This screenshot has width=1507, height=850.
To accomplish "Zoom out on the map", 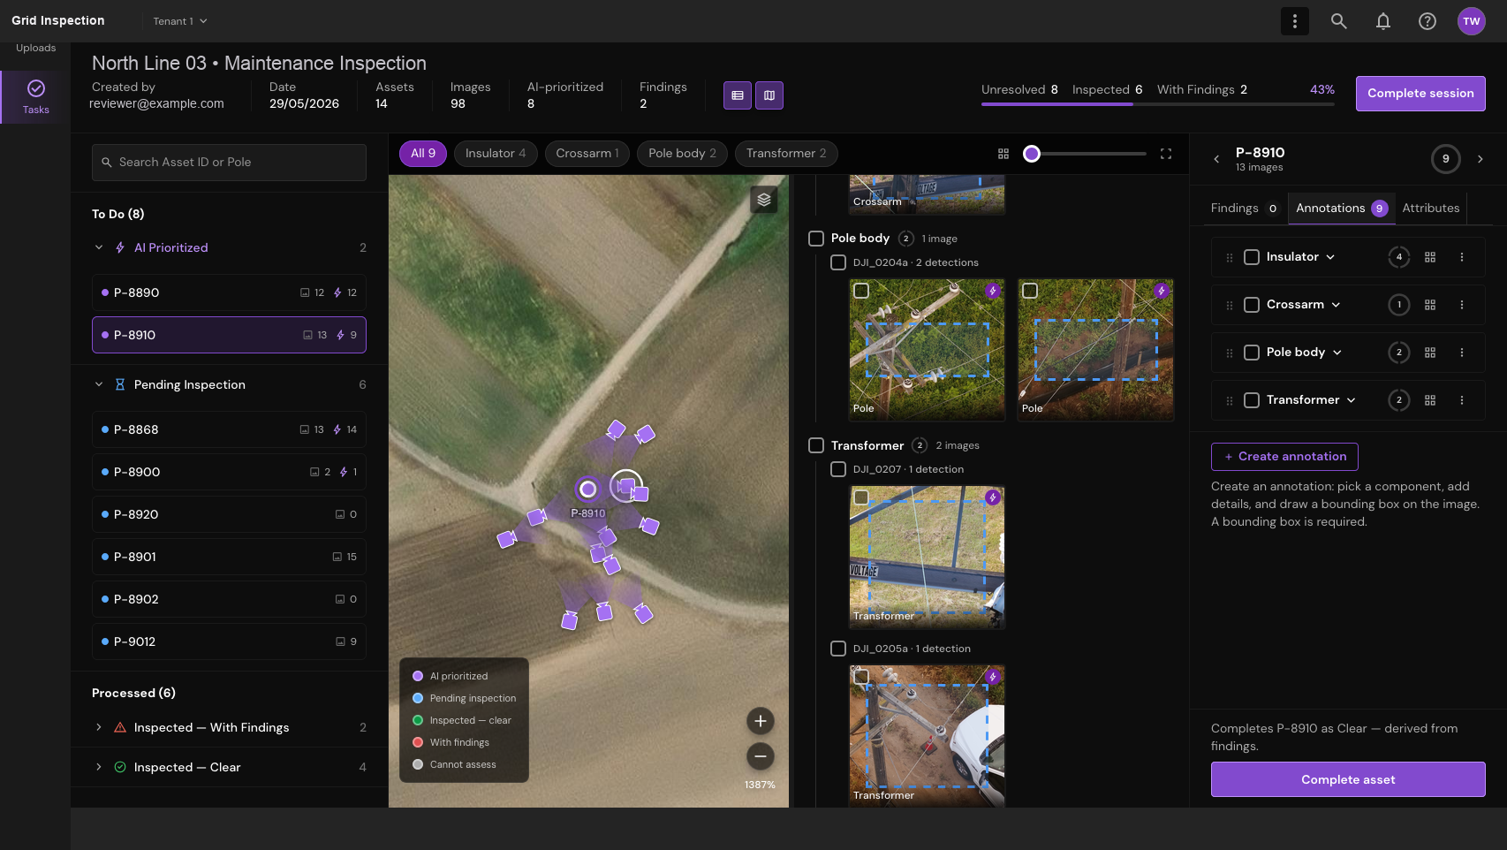I will click(x=760, y=756).
